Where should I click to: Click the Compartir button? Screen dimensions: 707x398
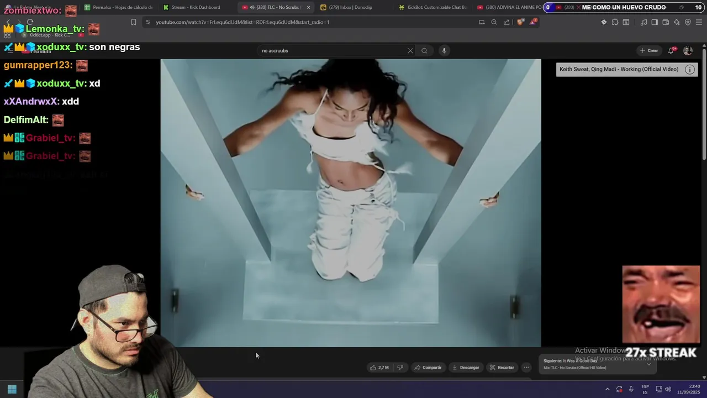point(428,367)
